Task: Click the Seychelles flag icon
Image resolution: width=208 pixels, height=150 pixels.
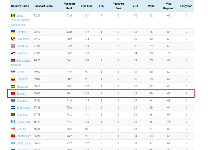Action: tap(13, 39)
